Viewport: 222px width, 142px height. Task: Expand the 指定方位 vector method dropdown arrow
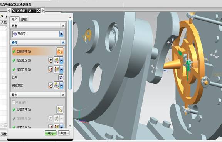tap(61, 69)
